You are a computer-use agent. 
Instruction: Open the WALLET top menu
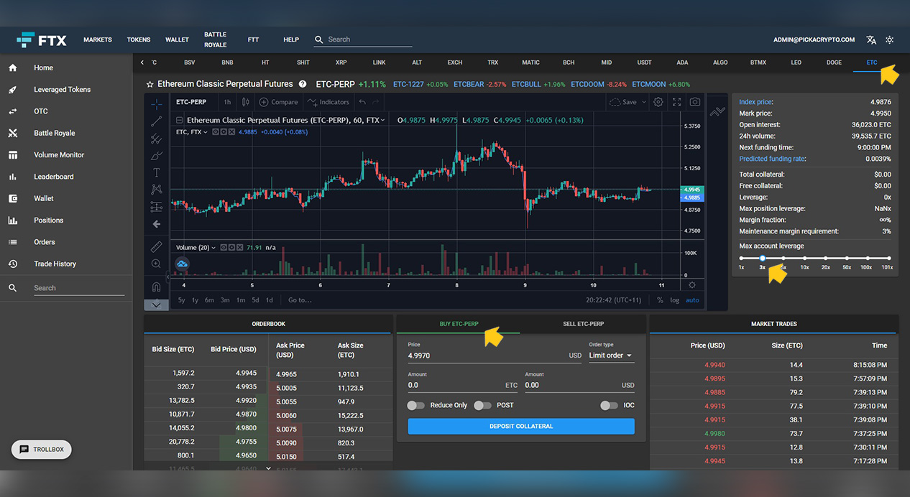click(177, 40)
